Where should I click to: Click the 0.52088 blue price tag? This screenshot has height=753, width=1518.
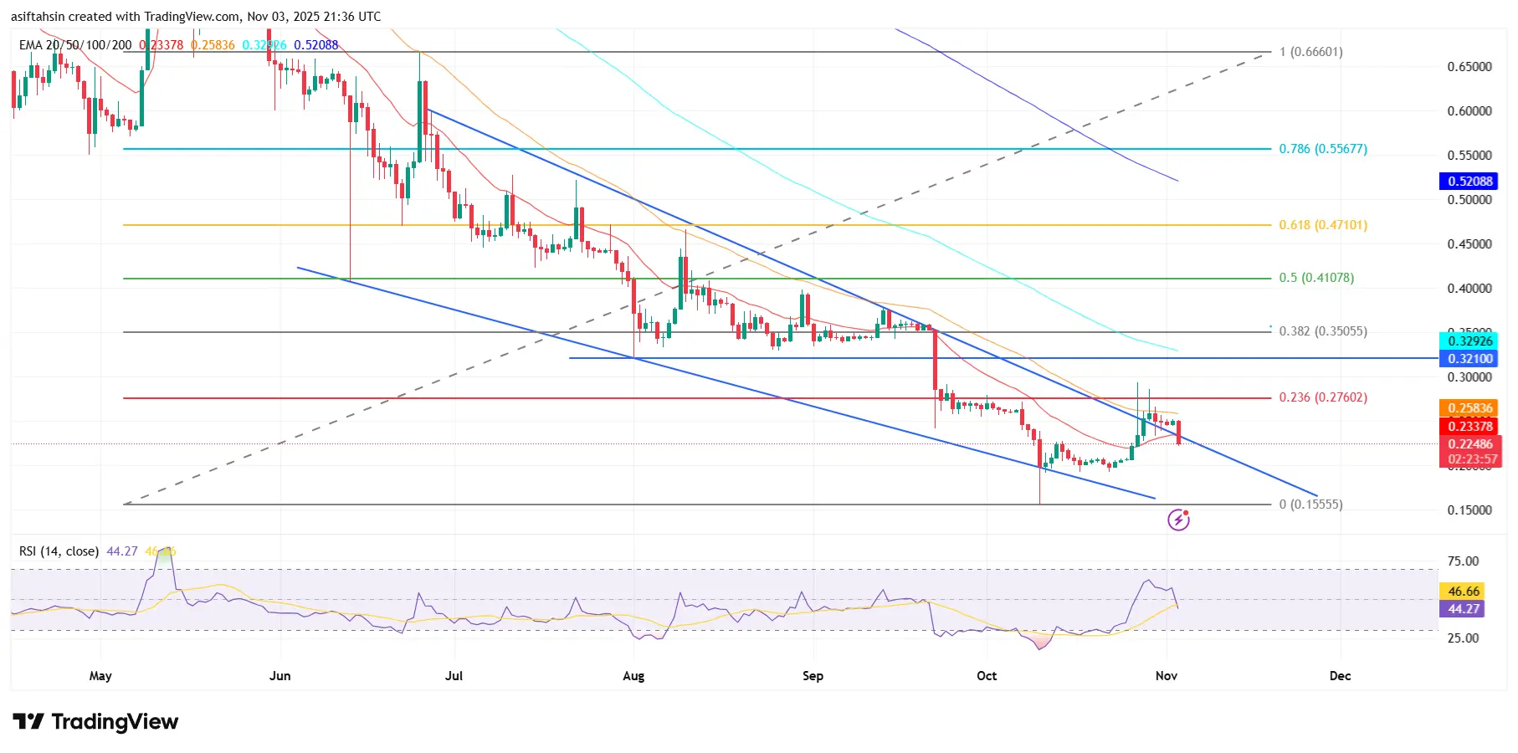pyautogui.click(x=1469, y=182)
